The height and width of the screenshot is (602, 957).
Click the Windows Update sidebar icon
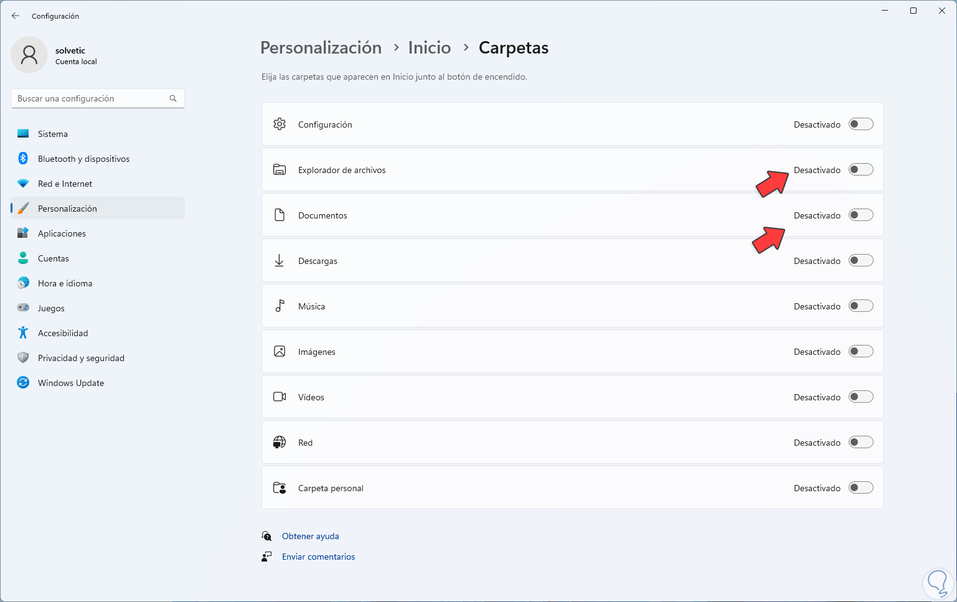pos(23,383)
